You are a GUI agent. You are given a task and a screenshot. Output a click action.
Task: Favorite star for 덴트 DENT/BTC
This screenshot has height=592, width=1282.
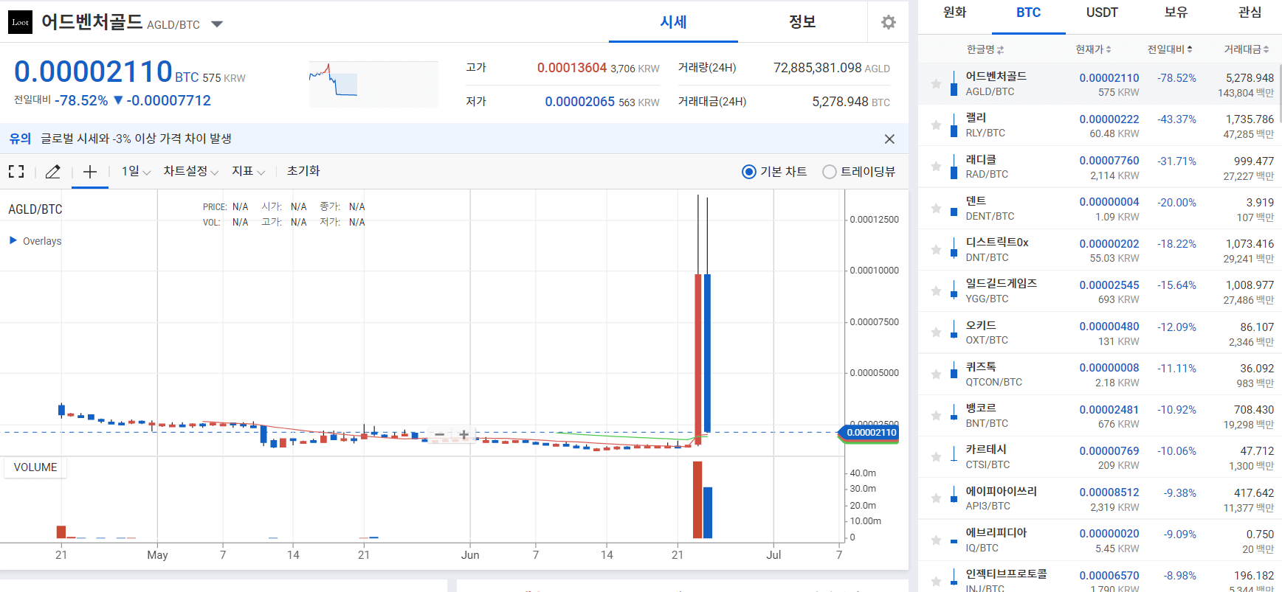[936, 209]
